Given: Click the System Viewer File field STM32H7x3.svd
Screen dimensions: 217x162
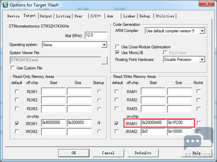Looking at the screenshot, I should (x=56, y=60).
